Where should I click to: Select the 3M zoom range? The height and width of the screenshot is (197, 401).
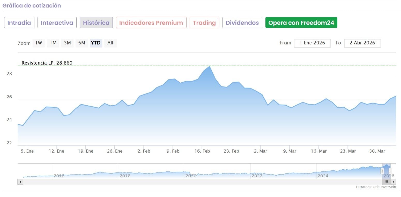pyautogui.click(x=67, y=43)
